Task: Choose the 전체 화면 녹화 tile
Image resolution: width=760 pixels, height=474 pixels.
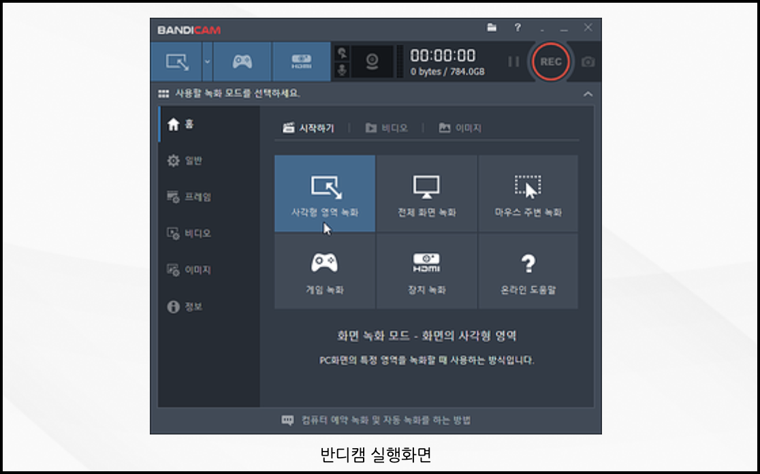Action: coord(426,193)
